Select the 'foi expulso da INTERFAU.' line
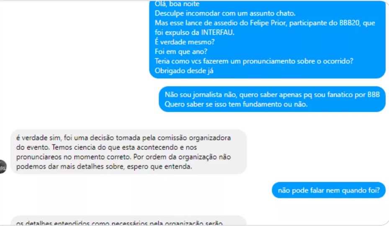The height and width of the screenshot is (226, 389). pos(194,33)
